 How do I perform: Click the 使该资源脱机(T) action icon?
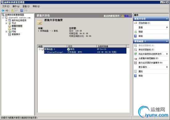[135, 49]
